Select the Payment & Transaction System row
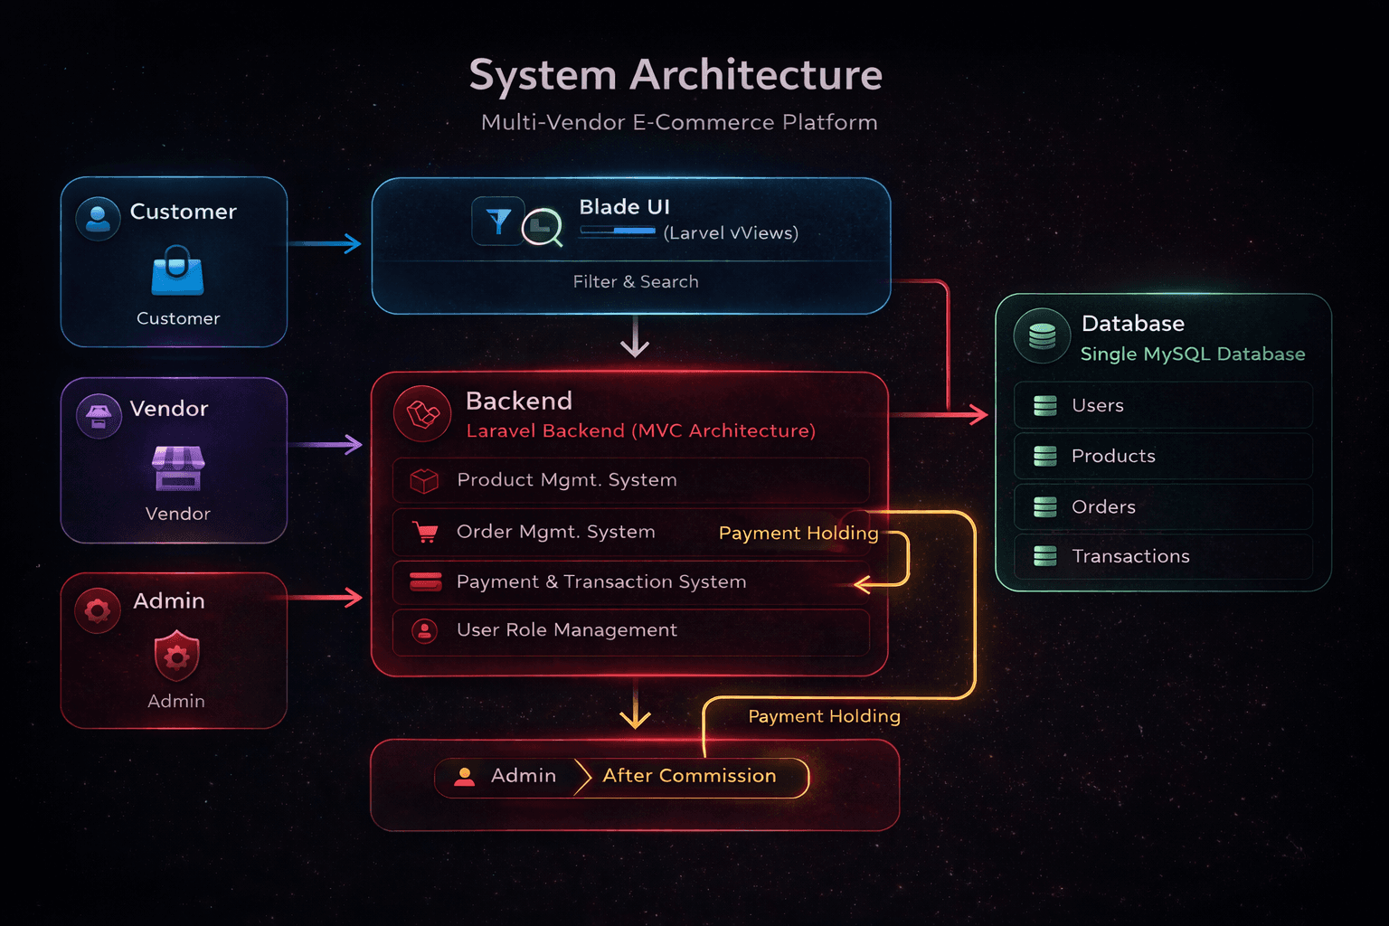1389x926 pixels. click(631, 582)
